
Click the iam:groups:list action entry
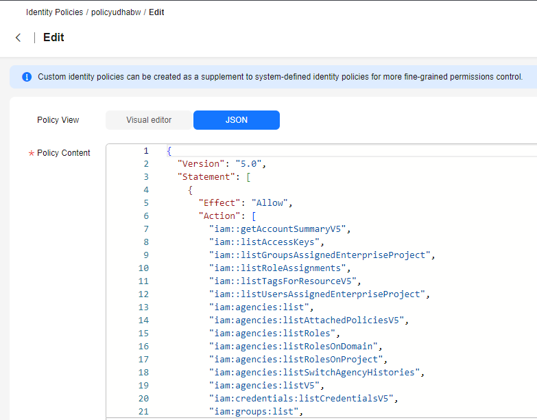point(256,412)
